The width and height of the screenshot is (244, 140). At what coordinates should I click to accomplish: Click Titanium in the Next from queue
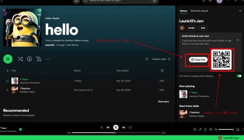194,112
